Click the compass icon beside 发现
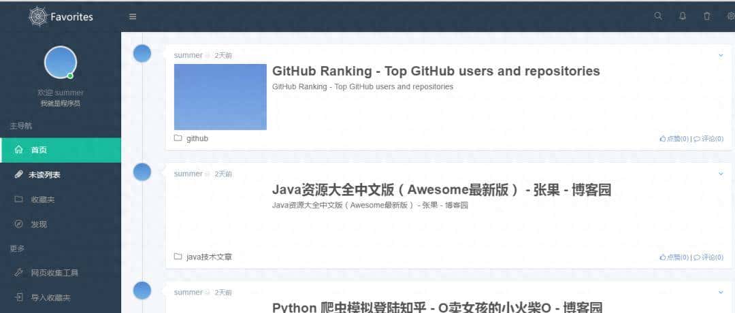 coord(19,224)
